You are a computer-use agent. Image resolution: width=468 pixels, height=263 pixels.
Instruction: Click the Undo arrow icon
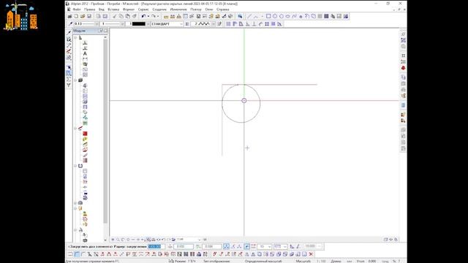click(143, 16)
